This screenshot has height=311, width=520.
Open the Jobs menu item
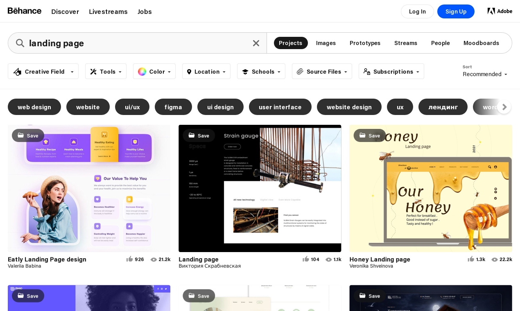pos(145,11)
